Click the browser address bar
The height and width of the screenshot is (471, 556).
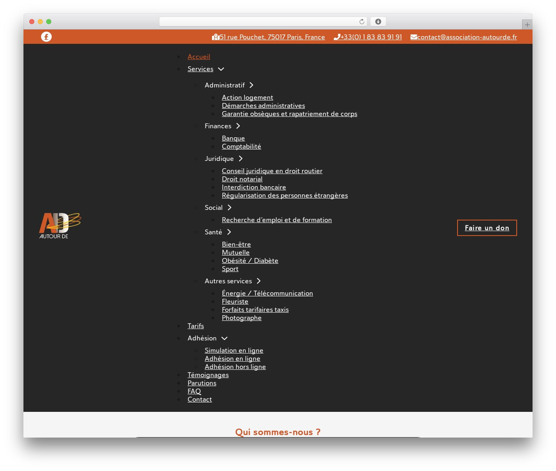tap(263, 22)
